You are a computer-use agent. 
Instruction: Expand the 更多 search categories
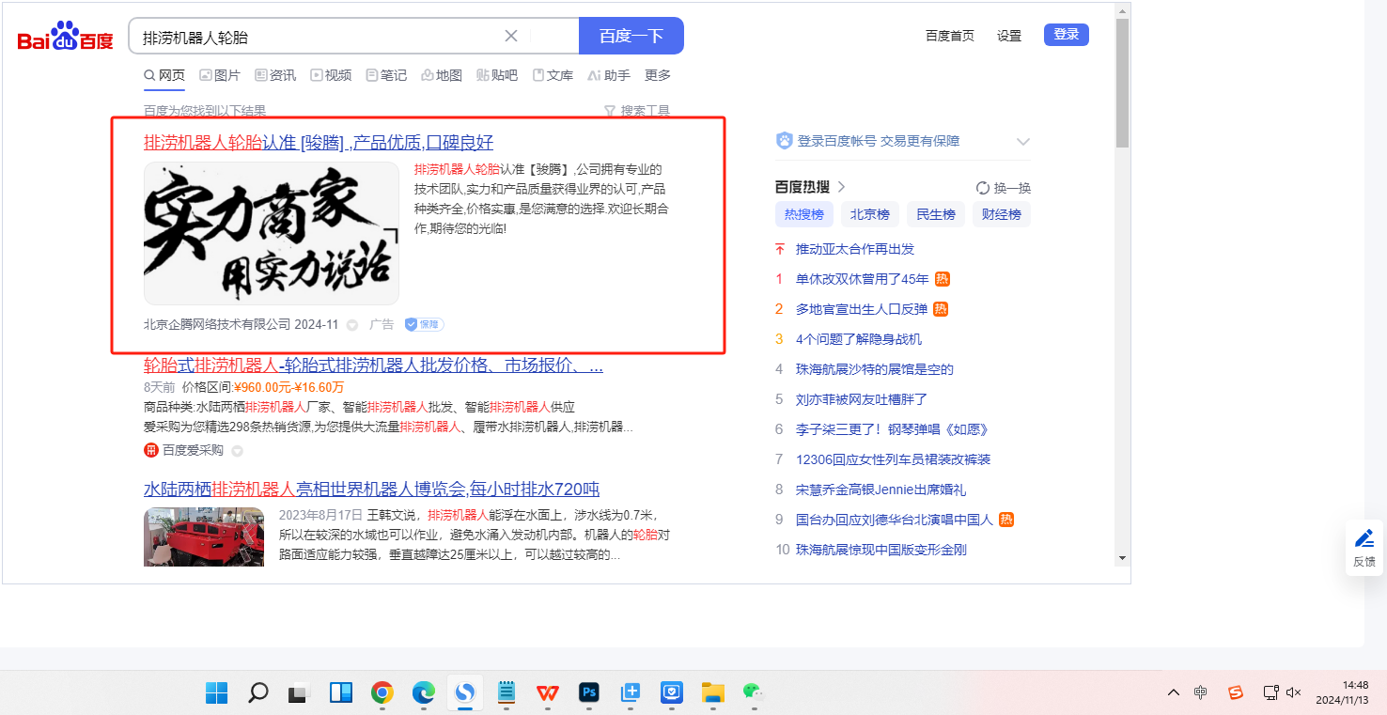[x=658, y=75]
